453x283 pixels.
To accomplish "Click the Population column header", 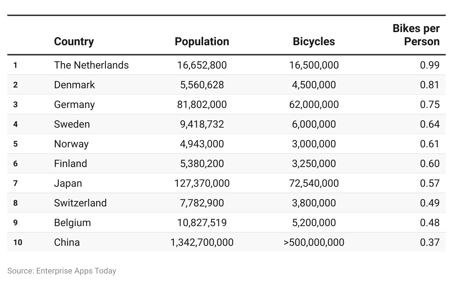I will 202,42.
